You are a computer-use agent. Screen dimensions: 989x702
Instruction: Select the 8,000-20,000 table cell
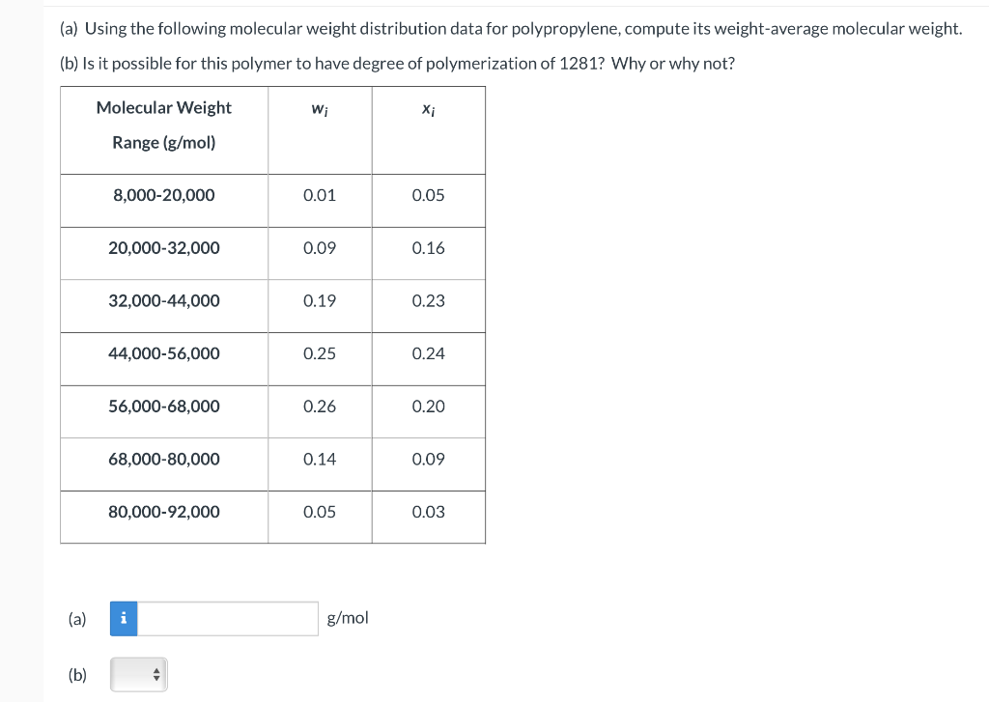click(163, 195)
